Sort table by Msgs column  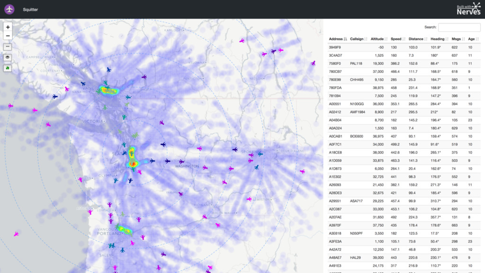458,39
